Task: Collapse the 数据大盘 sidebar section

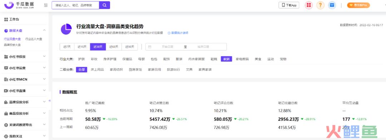Action: (x=44, y=30)
